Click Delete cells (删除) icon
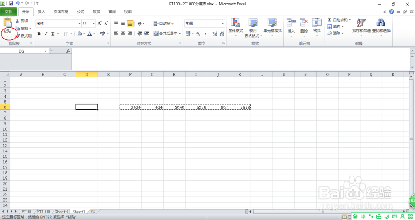Viewport: 415px width, 220px height. (304, 22)
